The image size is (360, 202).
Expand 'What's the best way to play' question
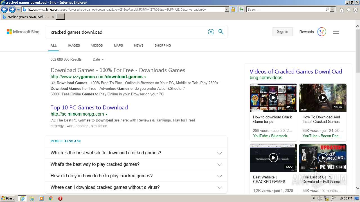click(x=136, y=164)
